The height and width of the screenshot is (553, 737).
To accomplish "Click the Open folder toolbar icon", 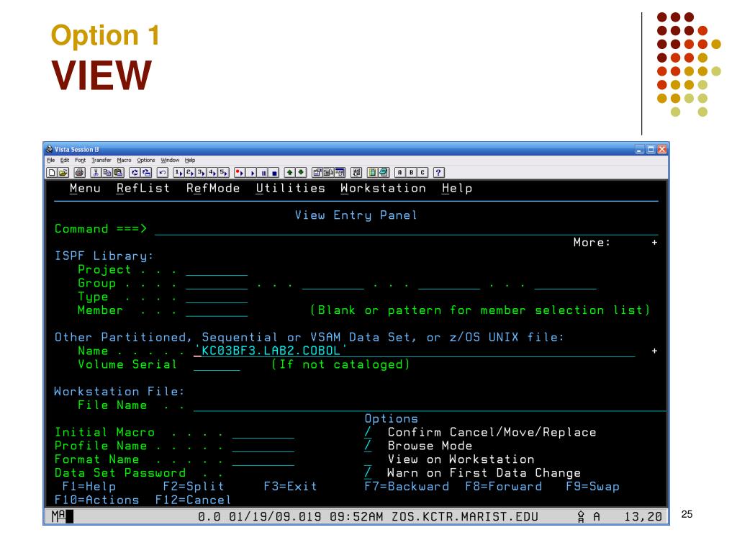I will click(x=63, y=173).
